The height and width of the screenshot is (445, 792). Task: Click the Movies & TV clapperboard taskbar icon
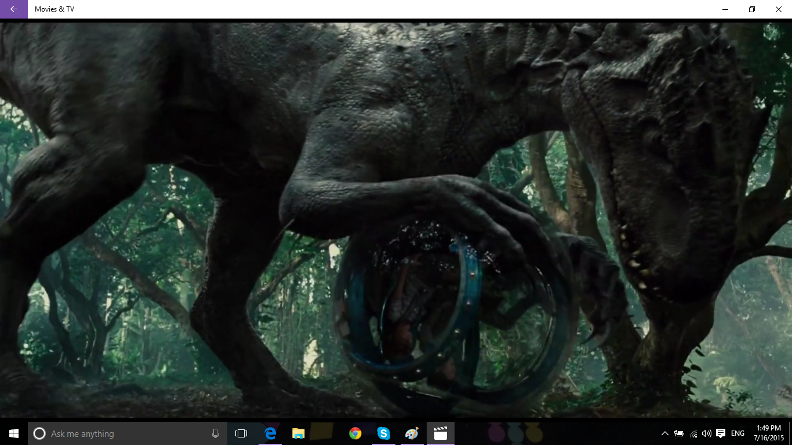(x=441, y=433)
